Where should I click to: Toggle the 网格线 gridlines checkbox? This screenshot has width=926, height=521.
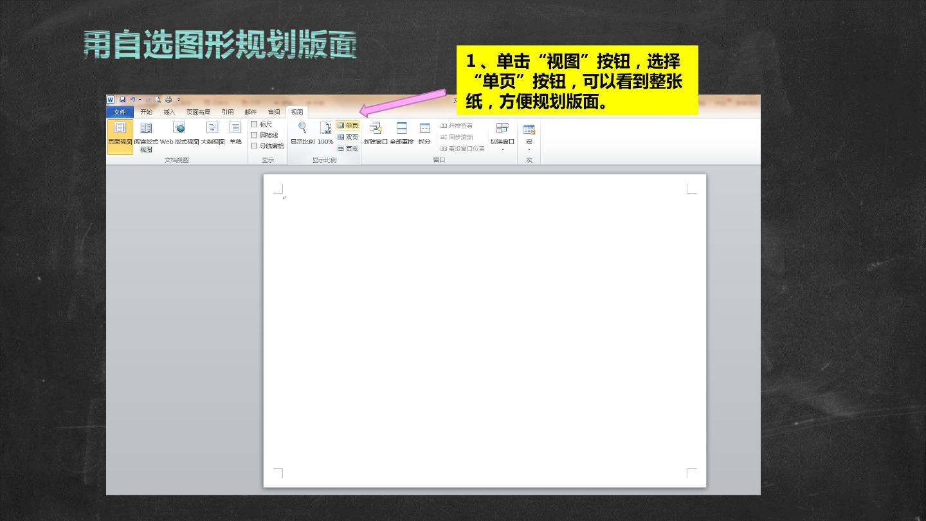[254, 135]
